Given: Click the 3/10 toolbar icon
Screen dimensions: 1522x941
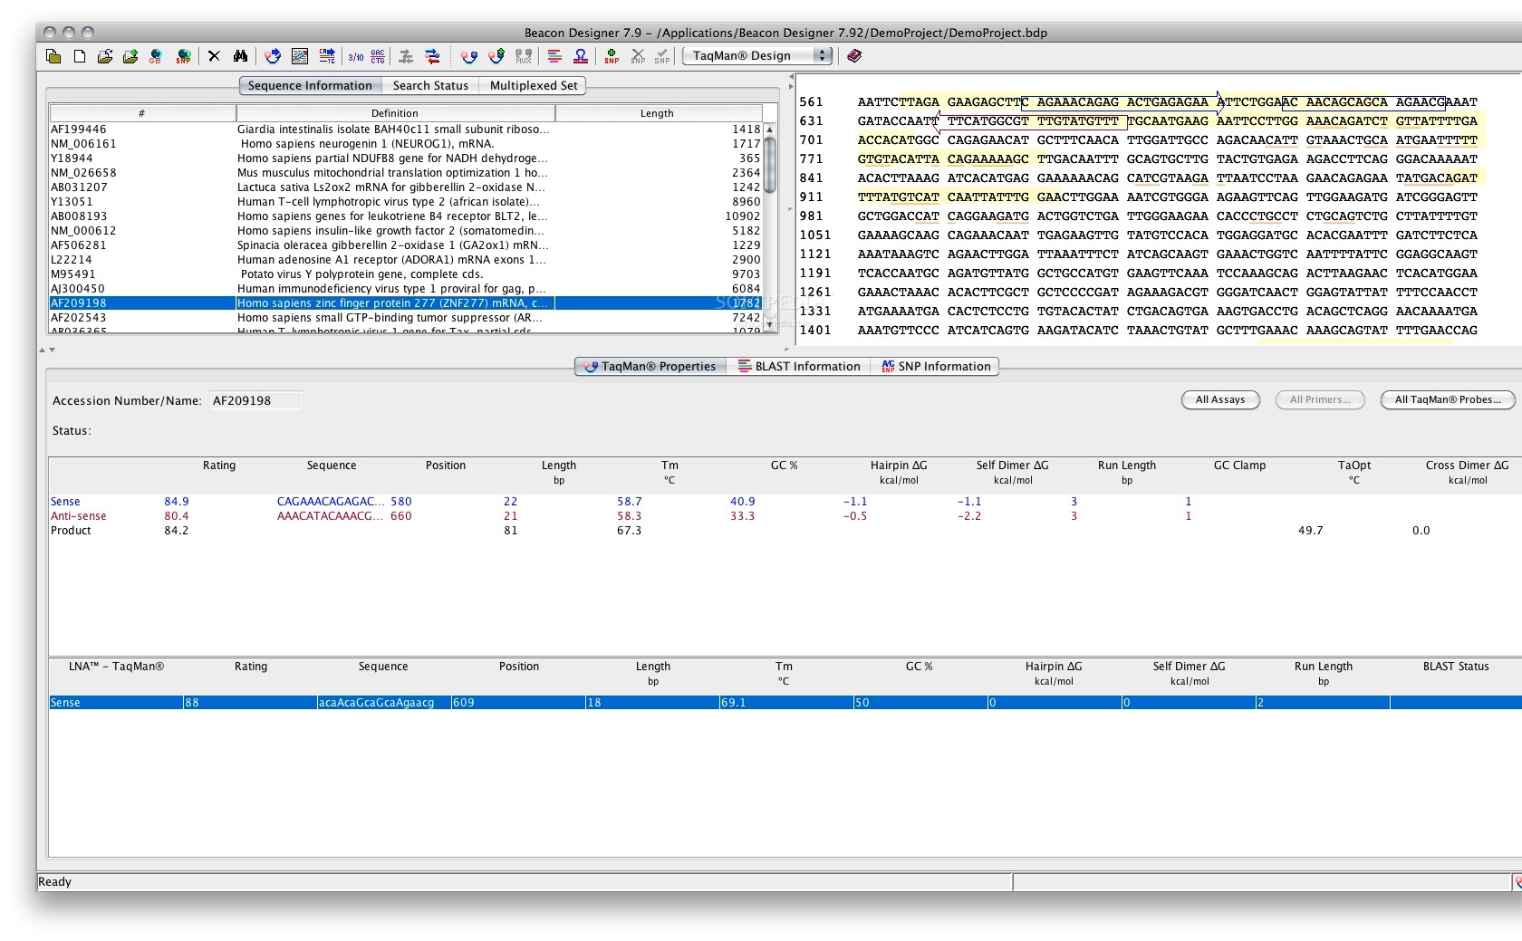Looking at the screenshot, I should (x=356, y=56).
